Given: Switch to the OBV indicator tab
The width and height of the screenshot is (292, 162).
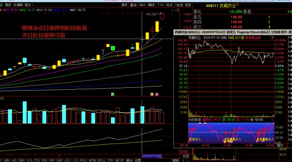Looking at the screenshot, I should pyautogui.click(x=6, y=160).
